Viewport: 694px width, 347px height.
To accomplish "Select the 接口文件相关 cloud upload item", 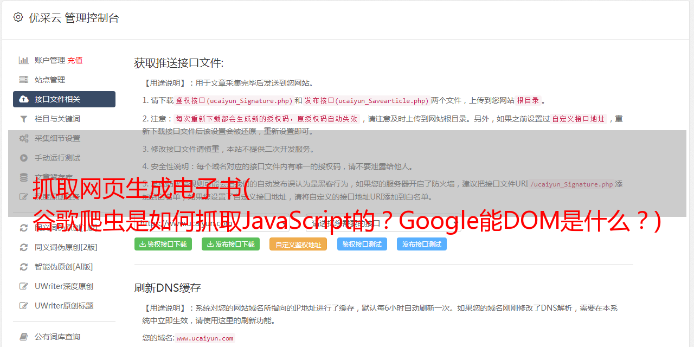I will click(64, 99).
